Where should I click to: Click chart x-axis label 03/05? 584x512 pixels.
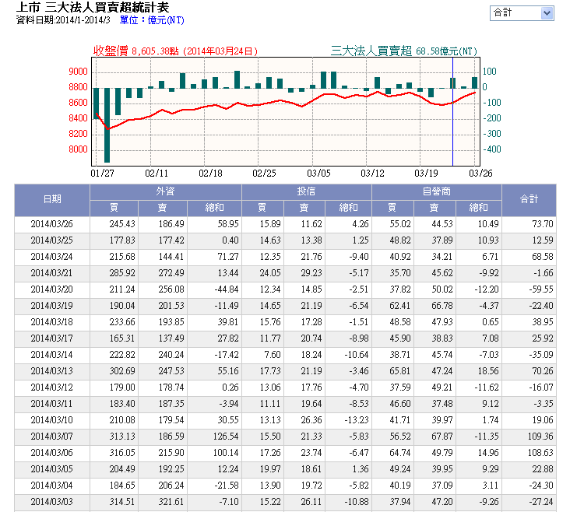(x=318, y=174)
